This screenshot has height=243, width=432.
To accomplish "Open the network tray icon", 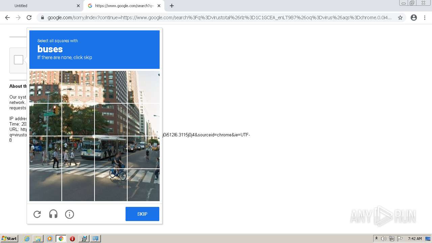I will pyautogui.click(x=392, y=239).
